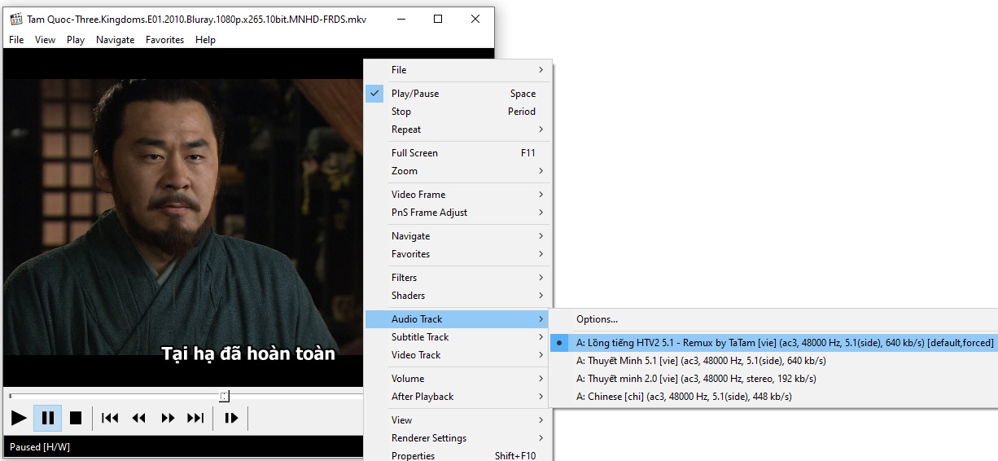Open the Navigate menu in menu bar
The image size is (998, 461).
point(116,39)
